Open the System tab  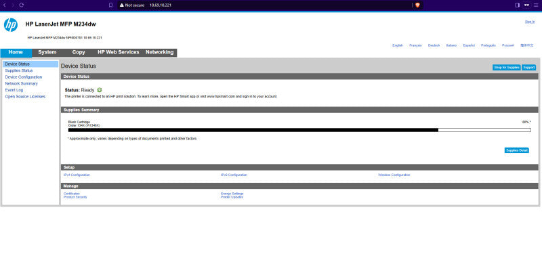(x=47, y=53)
